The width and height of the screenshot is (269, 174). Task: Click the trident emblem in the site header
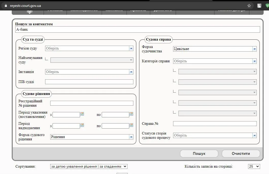(30, 11)
